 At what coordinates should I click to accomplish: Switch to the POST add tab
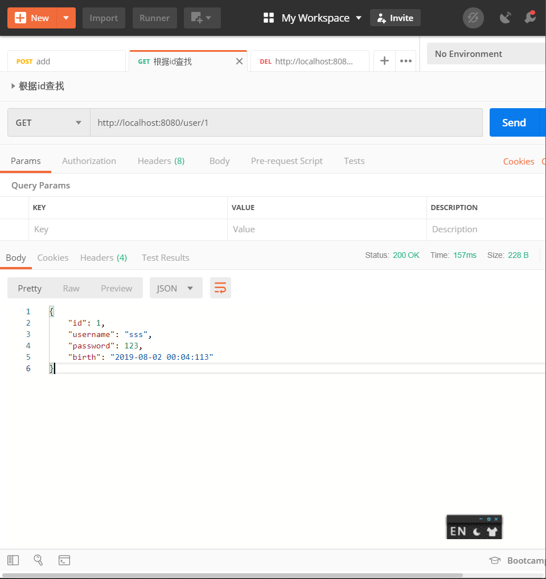click(x=67, y=61)
